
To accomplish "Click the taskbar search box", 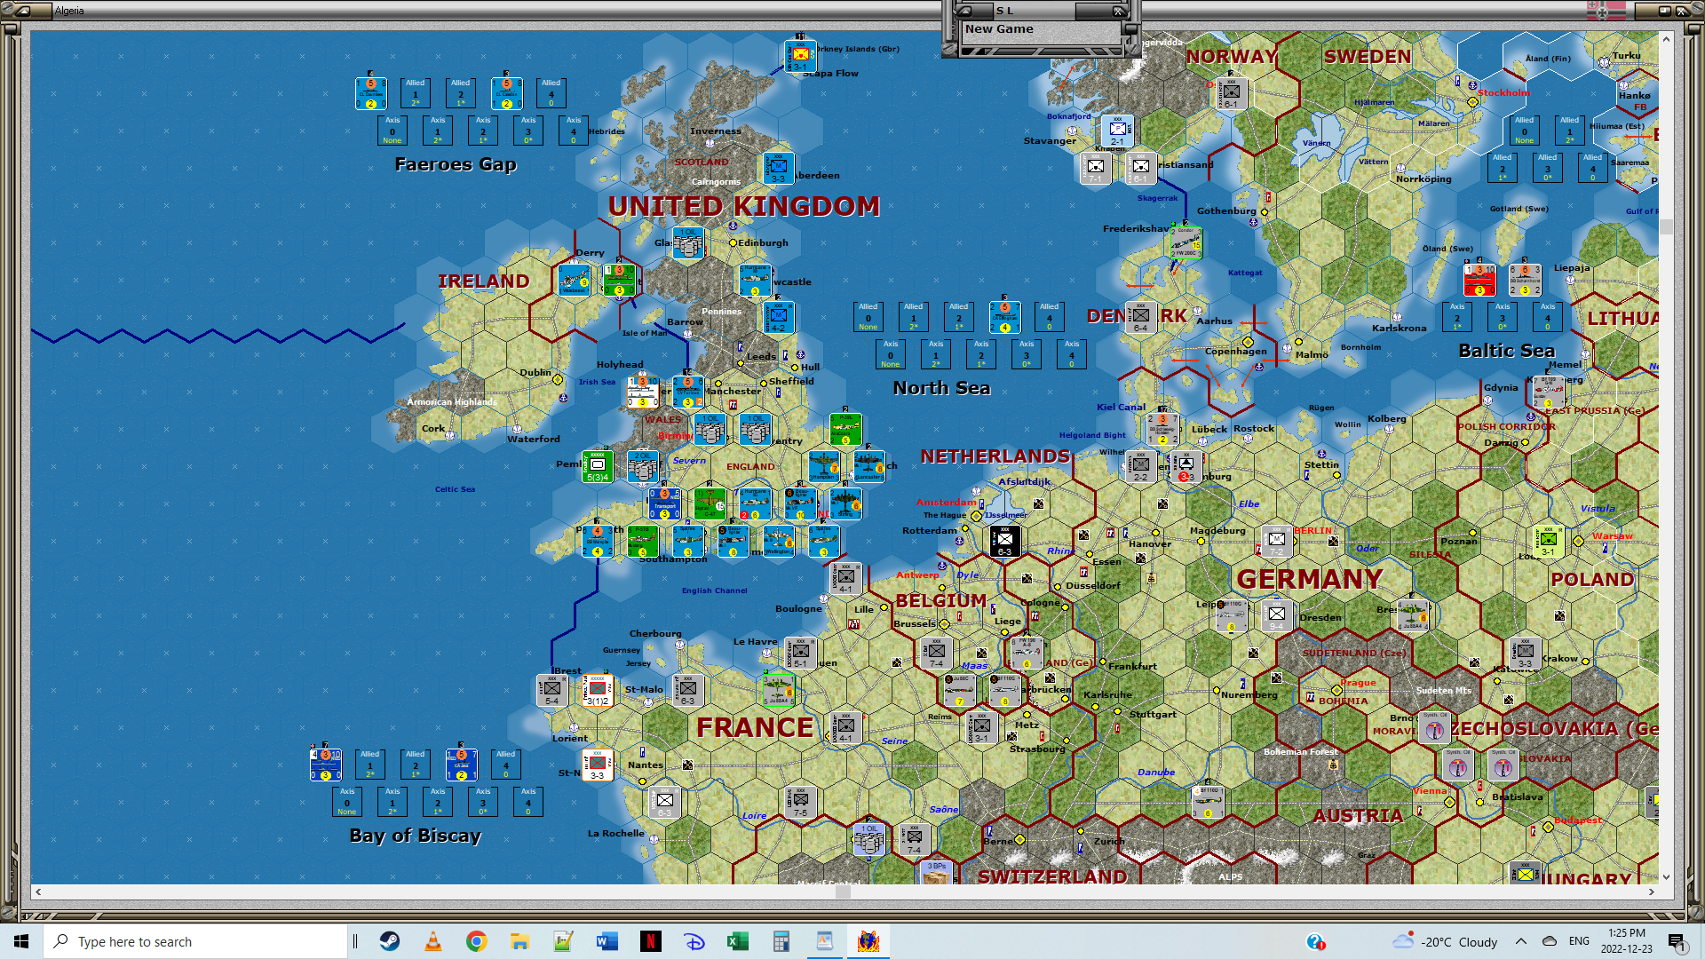I will point(195,941).
